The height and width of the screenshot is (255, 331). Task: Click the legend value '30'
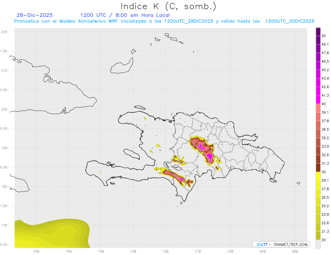[x=324, y=172]
